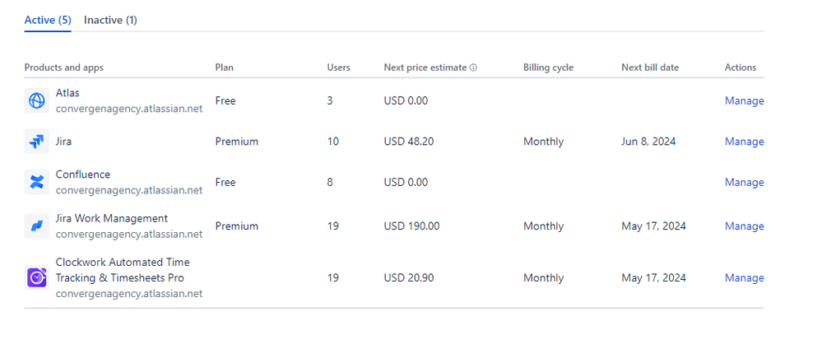The height and width of the screenshot is (349, 822).
Task: Click the Atlas product icon
Action: click(x=37, y=101)
